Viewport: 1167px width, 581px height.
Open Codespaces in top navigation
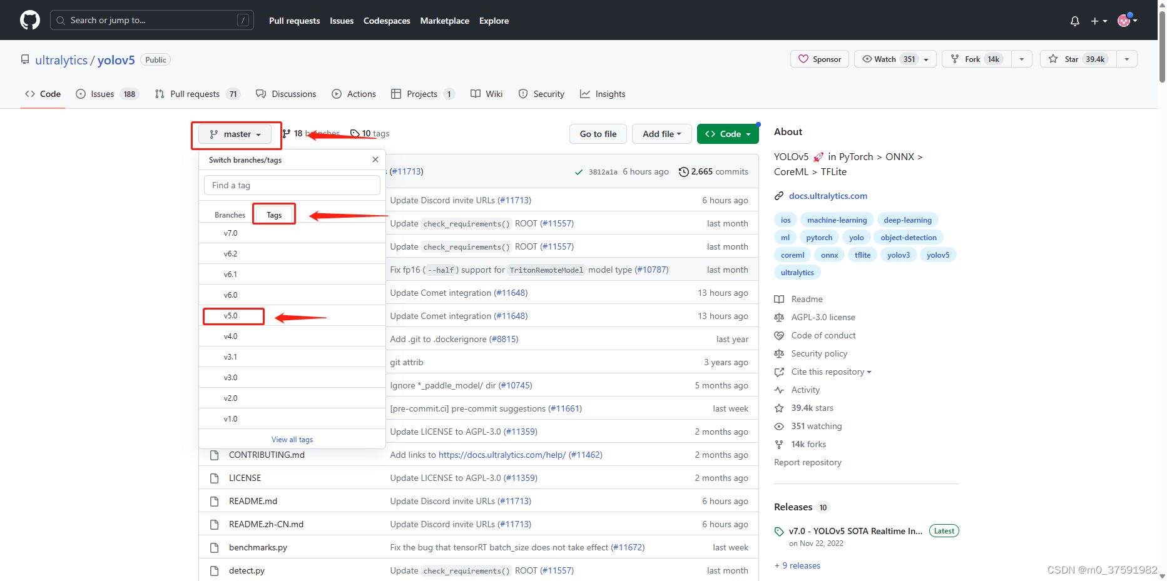[x=387, y=21]
